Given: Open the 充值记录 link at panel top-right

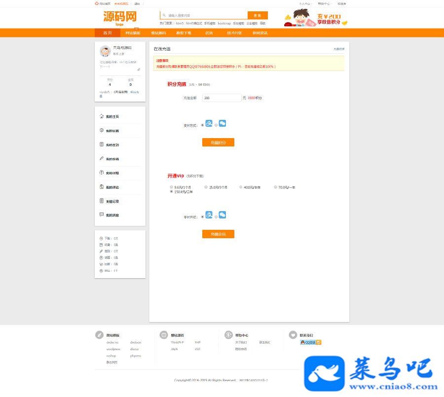Looking at the screenshot, I should pyautogui.click(x=339, y=49).
